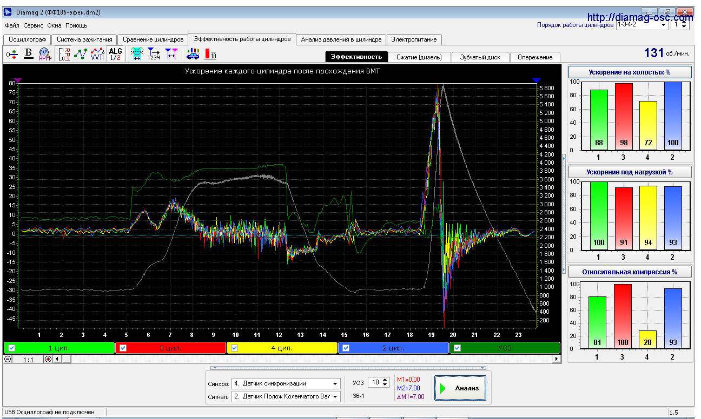
Task: Click the Ускорение на холостых % header
Action: pos(630,72)
